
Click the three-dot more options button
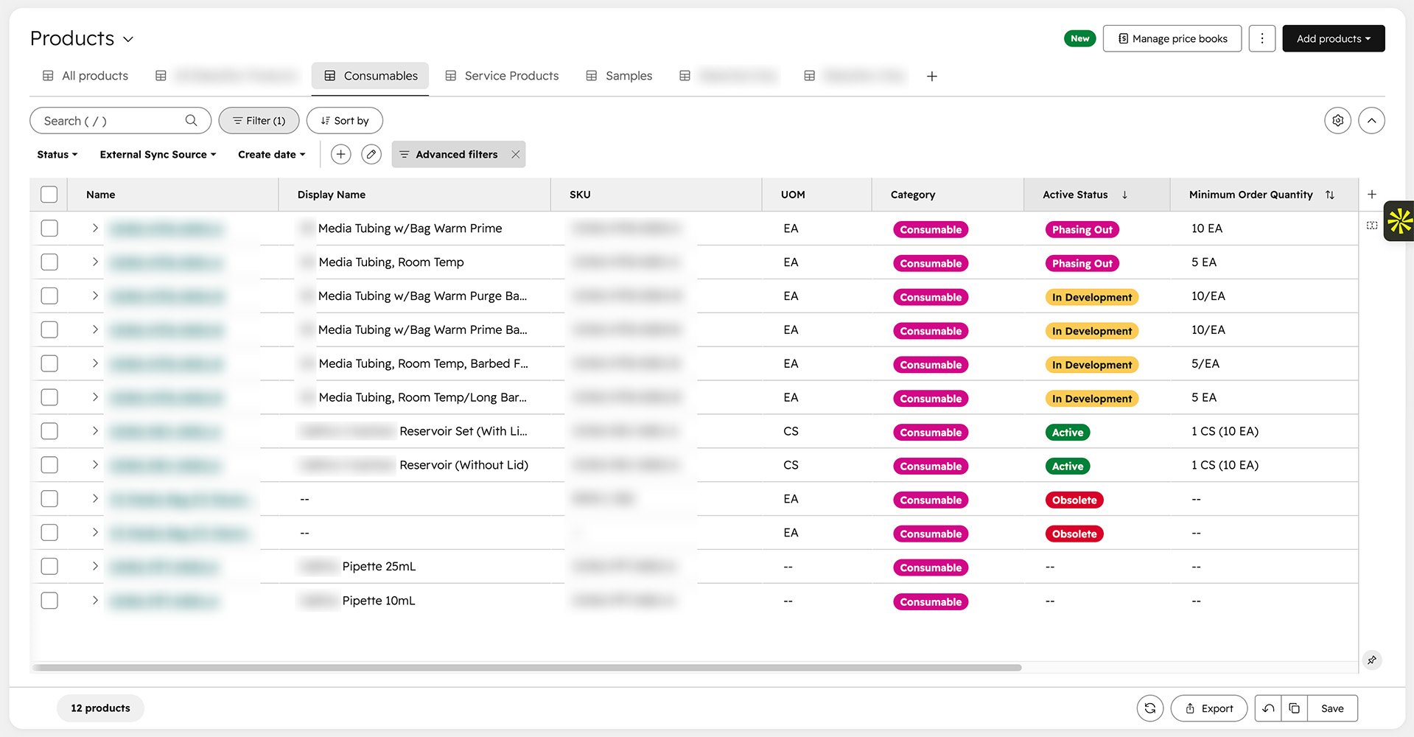tap(1262, 38)
